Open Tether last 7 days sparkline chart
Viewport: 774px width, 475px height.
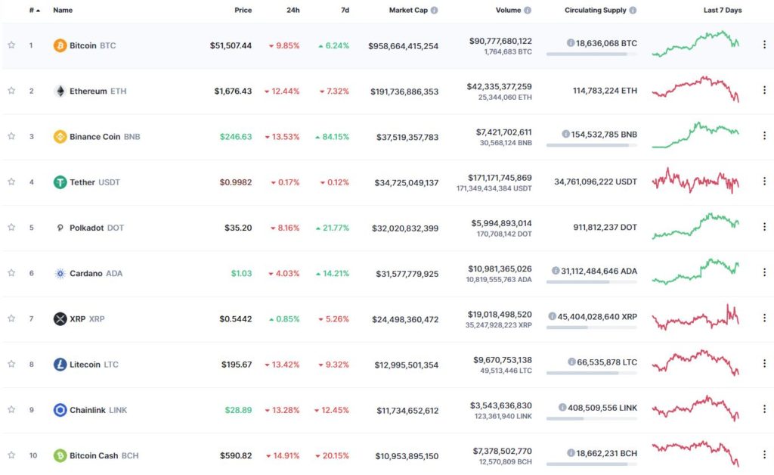pyautogui.click(x=695, y=181)
